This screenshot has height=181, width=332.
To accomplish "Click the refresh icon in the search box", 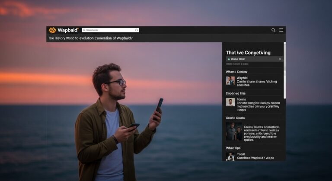I will 137,30.
